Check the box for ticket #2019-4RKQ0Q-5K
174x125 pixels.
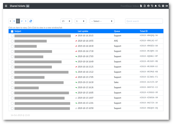tap(12, 36)
